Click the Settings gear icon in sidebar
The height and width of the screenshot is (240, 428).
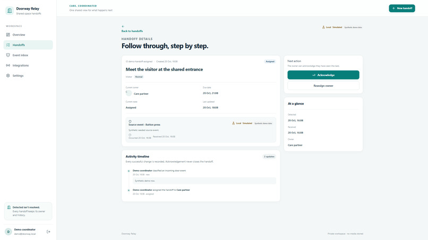tap(8, 75)
